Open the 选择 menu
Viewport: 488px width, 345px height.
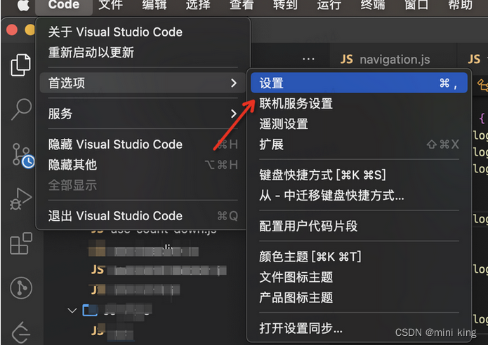[x=198, y=5]
